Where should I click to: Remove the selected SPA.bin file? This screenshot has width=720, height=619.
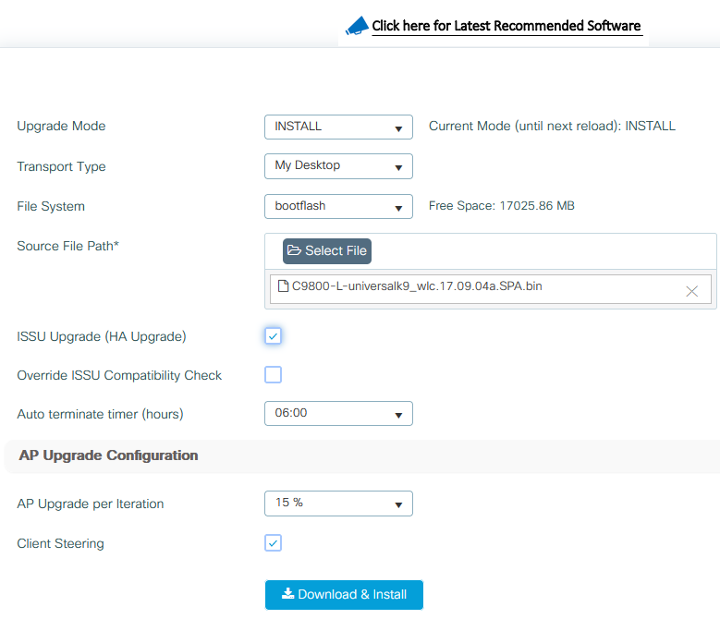tap(691, 291)
